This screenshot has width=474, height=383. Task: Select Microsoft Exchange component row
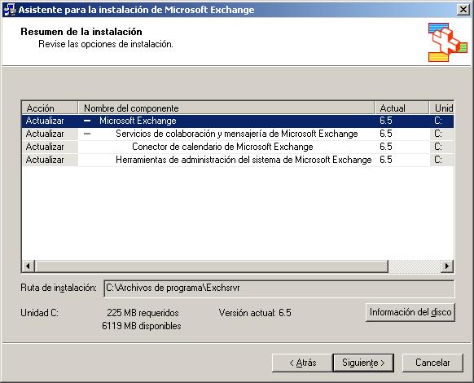pos(238,121)
